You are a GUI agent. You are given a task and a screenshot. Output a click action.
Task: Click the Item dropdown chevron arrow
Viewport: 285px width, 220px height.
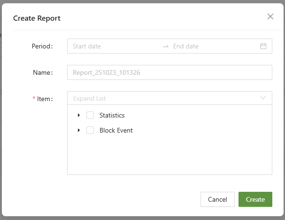[x=262, y=98]
